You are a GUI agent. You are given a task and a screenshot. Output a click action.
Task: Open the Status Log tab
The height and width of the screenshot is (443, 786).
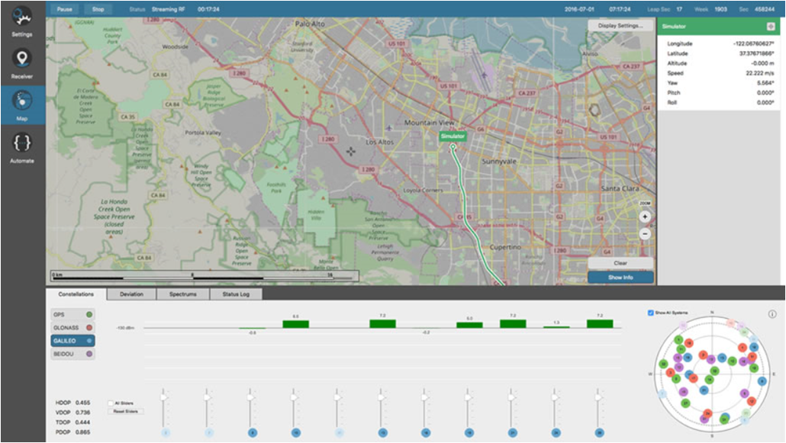pos(236,294)
